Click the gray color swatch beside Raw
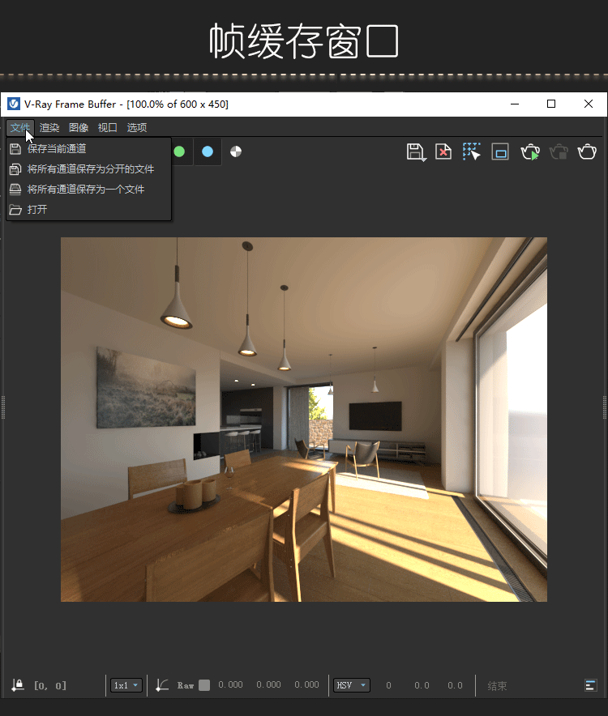The image size is (608, 716). click(x=204, y=685)
